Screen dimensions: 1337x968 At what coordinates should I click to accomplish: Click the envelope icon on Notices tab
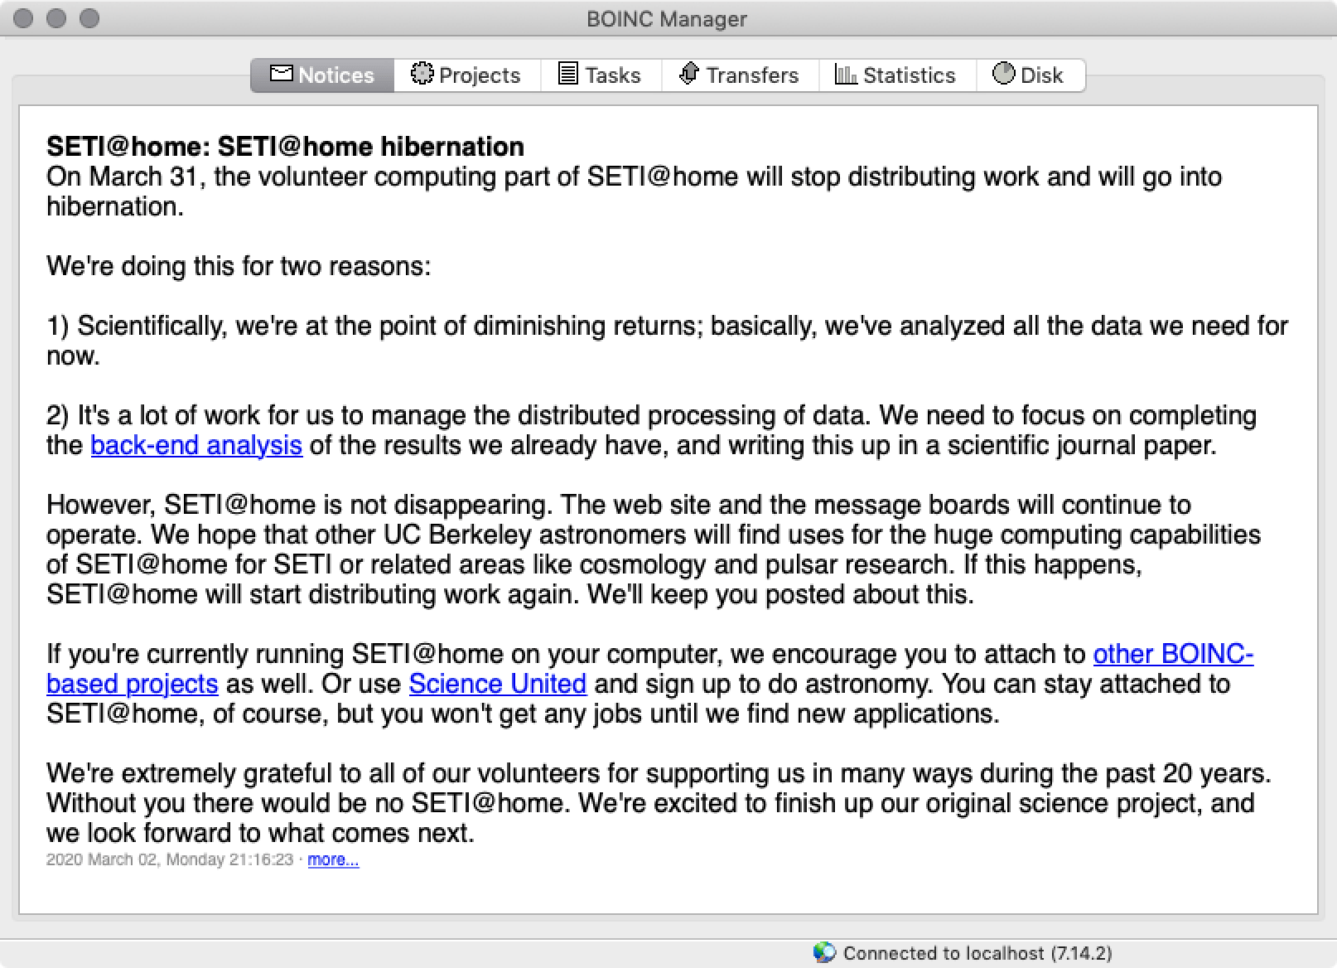click(281, 74)
